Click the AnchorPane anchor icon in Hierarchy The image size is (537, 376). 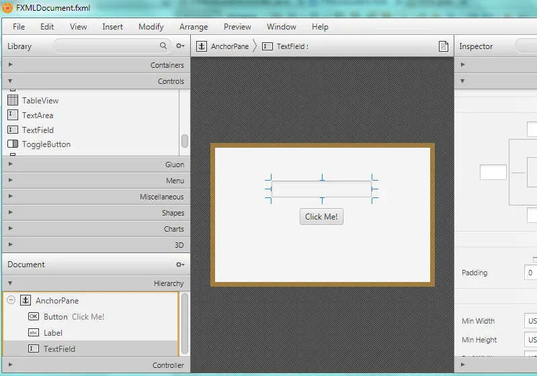click(x=26, y=300)
